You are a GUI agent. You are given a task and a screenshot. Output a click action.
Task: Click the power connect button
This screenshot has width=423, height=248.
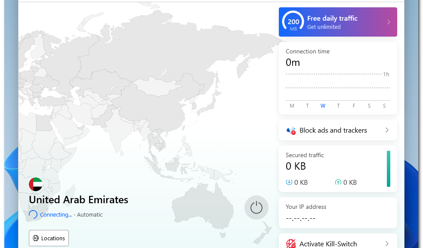coord(256,208)
